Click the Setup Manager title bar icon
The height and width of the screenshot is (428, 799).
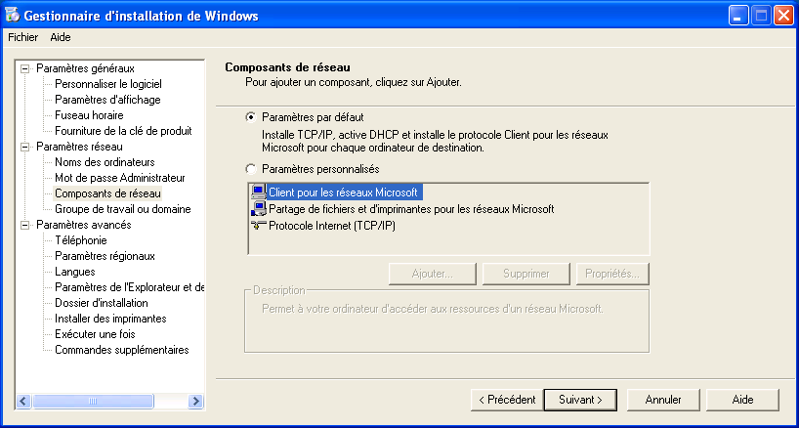click(x=11, y=16)
